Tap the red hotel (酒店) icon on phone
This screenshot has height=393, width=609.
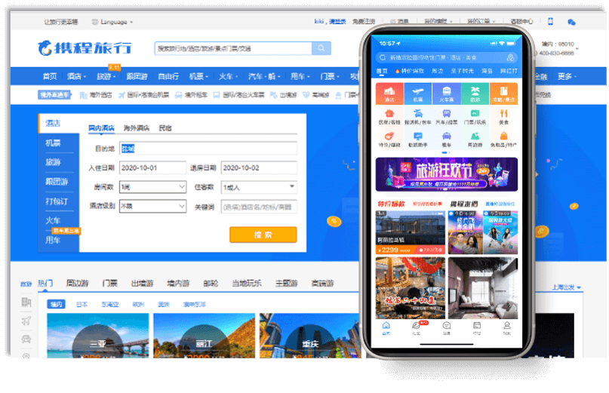(389, 93)
